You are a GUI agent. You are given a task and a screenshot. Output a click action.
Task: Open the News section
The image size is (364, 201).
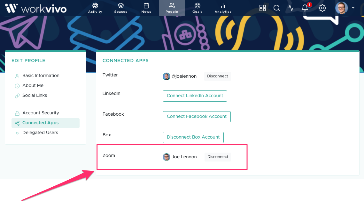[x=146, y=8]
